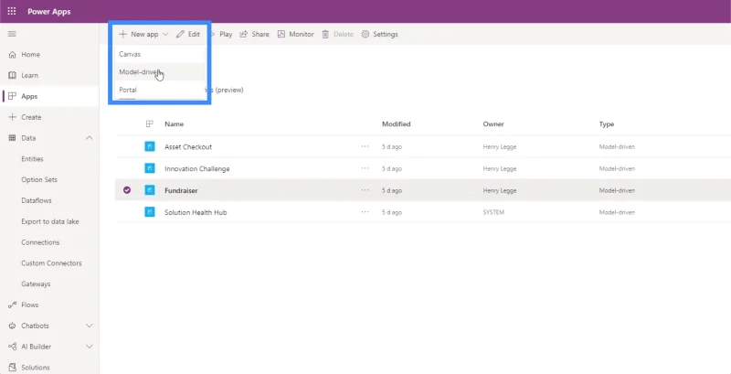This screenshot has width=731, height=374.
Task: Open Entities under Data
Action: (32, 159)
